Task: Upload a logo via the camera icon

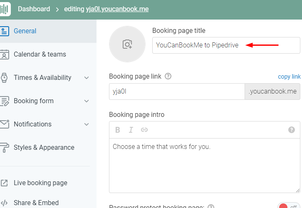Action: 127,44
